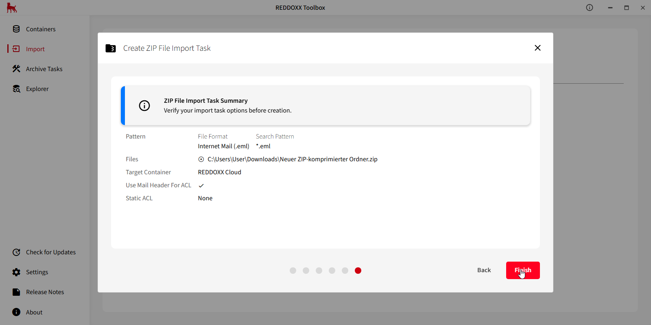Jump to the fifth wizard step dot
This screenshot has width=651, height=325.
pyautogui.click(x=345, y=271)
